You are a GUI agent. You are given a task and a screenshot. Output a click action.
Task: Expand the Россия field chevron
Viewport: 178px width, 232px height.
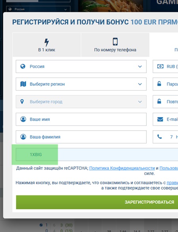coord(140,67)
